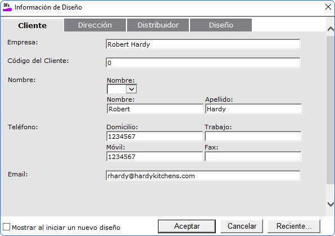335x236 pixels.
Task: Click the Cancelar button
Action: click(242, 226)
